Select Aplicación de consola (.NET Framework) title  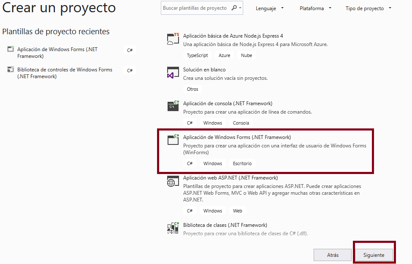point(228,103)
